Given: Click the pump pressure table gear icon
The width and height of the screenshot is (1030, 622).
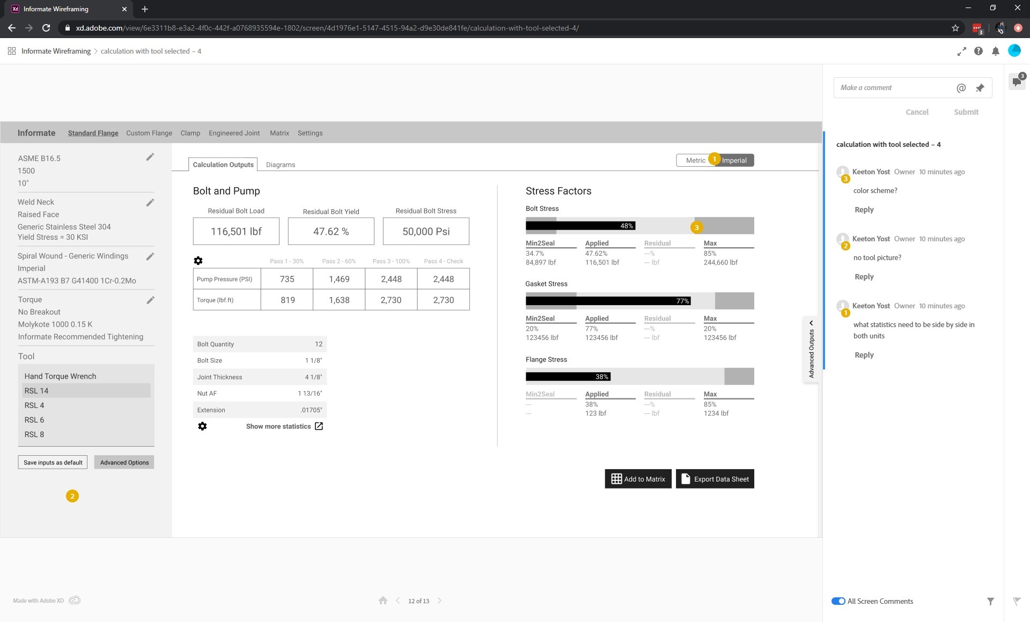Looking at the screenshot, I should (198, 261).
